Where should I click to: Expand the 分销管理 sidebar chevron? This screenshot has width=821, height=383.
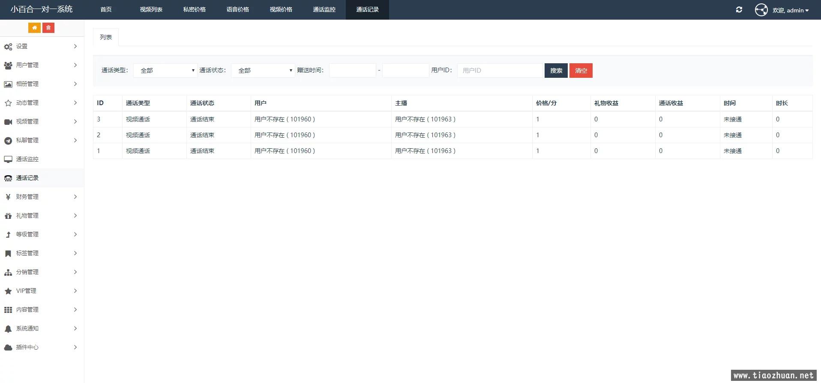pos(75,272)
